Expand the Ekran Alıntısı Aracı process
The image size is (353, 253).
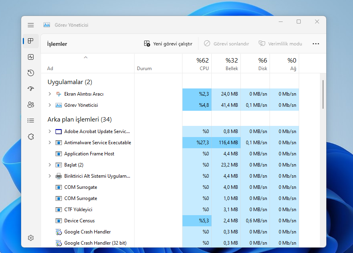click(50, 94)
